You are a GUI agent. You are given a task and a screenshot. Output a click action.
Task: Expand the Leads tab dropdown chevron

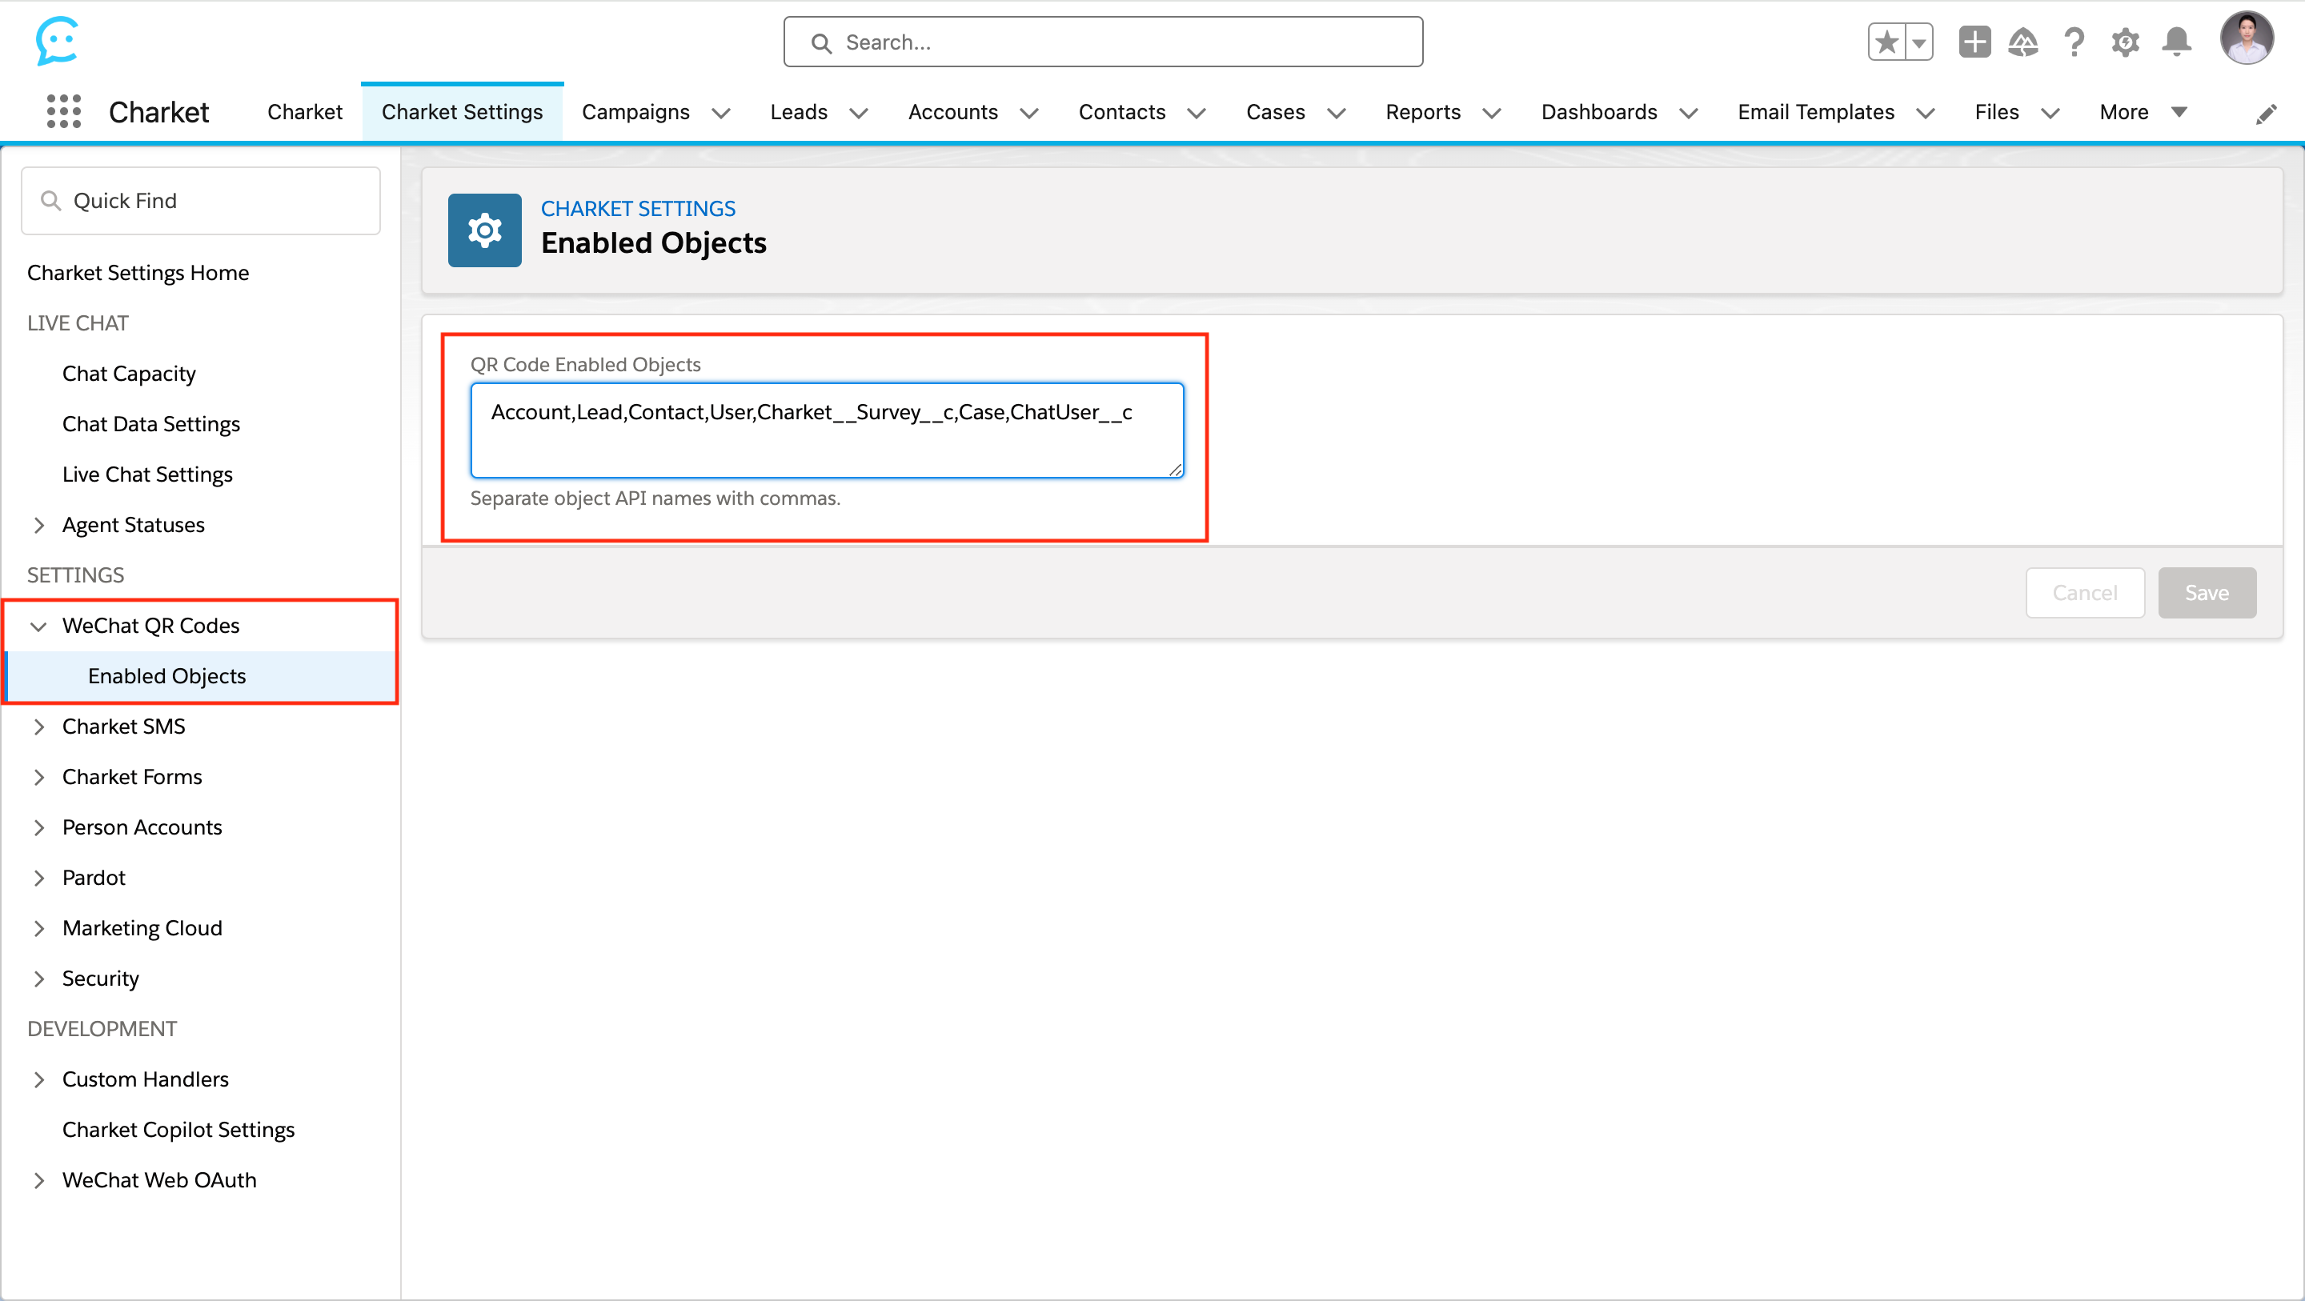click(859, 114)
